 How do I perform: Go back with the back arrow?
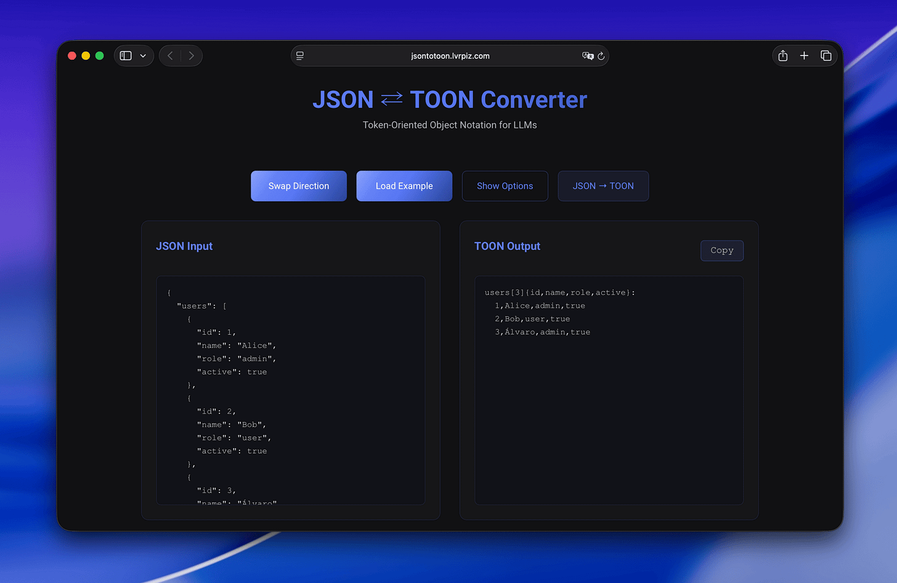click(171, 55)
